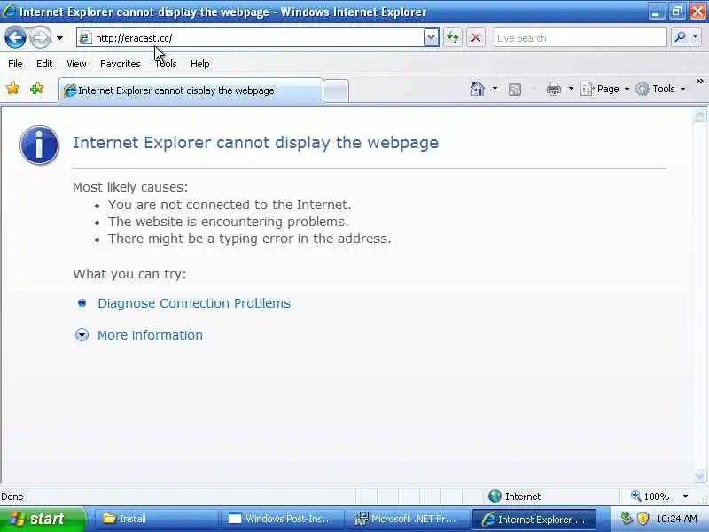Image resolution: width=709 pixels, height=532 pixels.
Task: Show more command bar items chevron
Action: (700, 82)
